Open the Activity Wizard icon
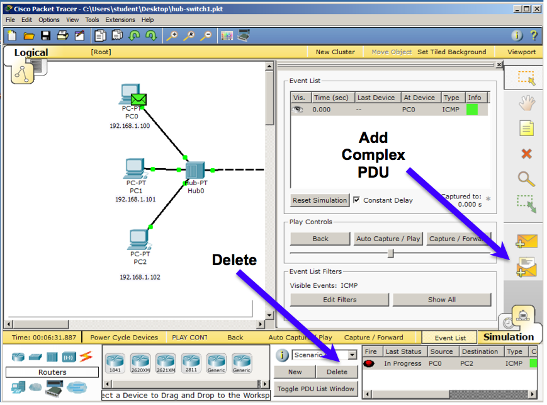 (x=79, y=36)
